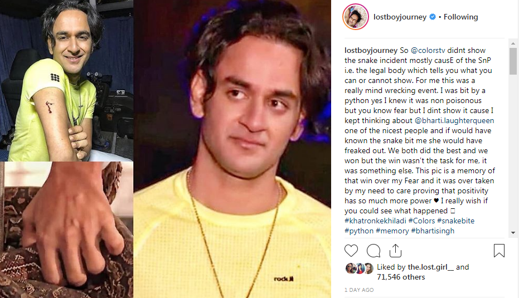519x298 pixels.
Task: Click the verified badge next to lostboyjourney
Action: (x=432, y=17)
